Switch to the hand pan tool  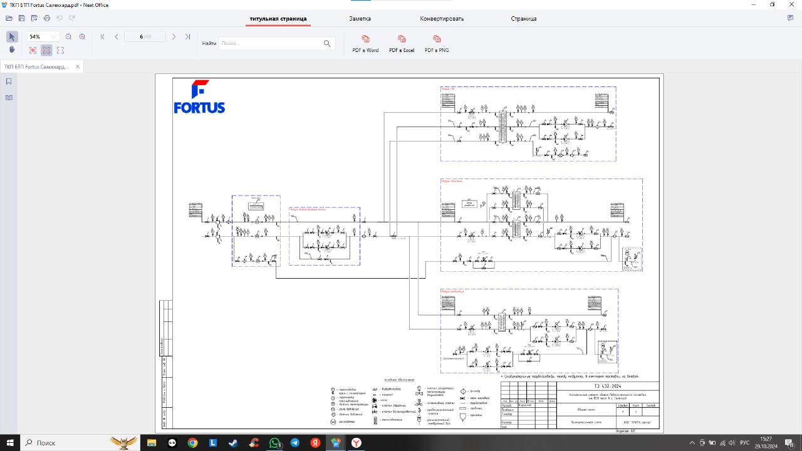pyautogui.click(x=12, y=50)
